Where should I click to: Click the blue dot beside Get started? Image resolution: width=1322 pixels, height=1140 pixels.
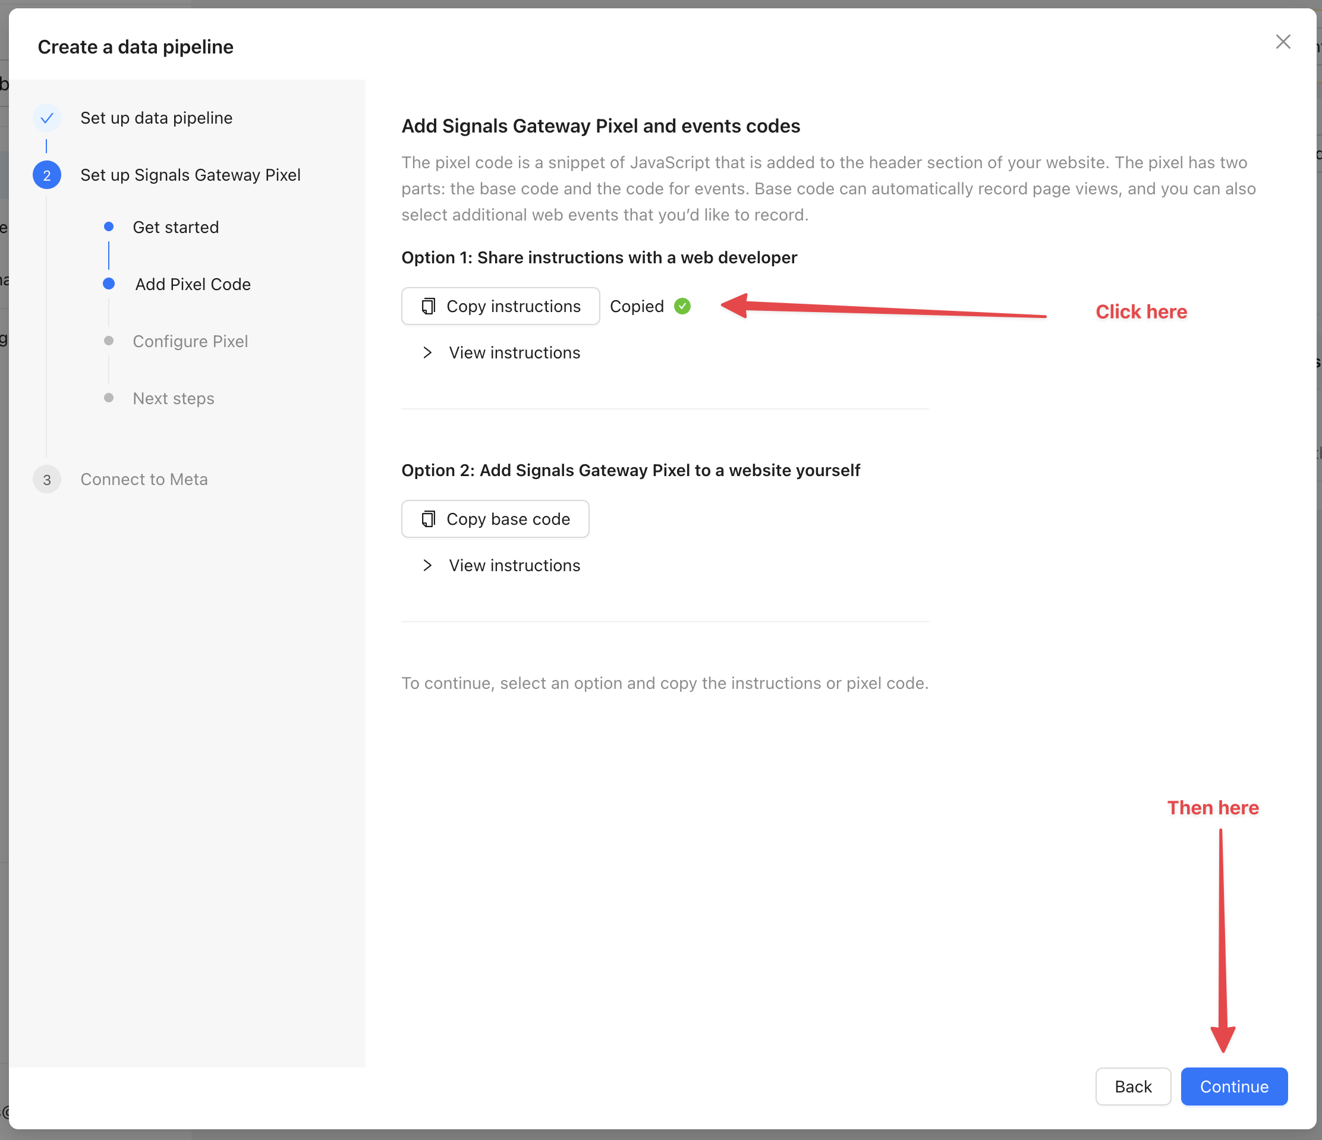pos(108,226)
